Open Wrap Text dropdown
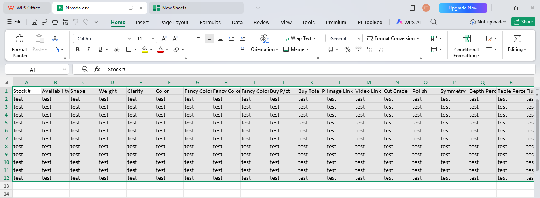This screenshot has height=198, width=540. click(300, 38)
